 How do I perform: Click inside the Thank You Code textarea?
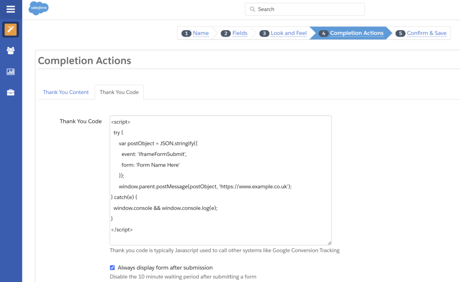[221, 180]
